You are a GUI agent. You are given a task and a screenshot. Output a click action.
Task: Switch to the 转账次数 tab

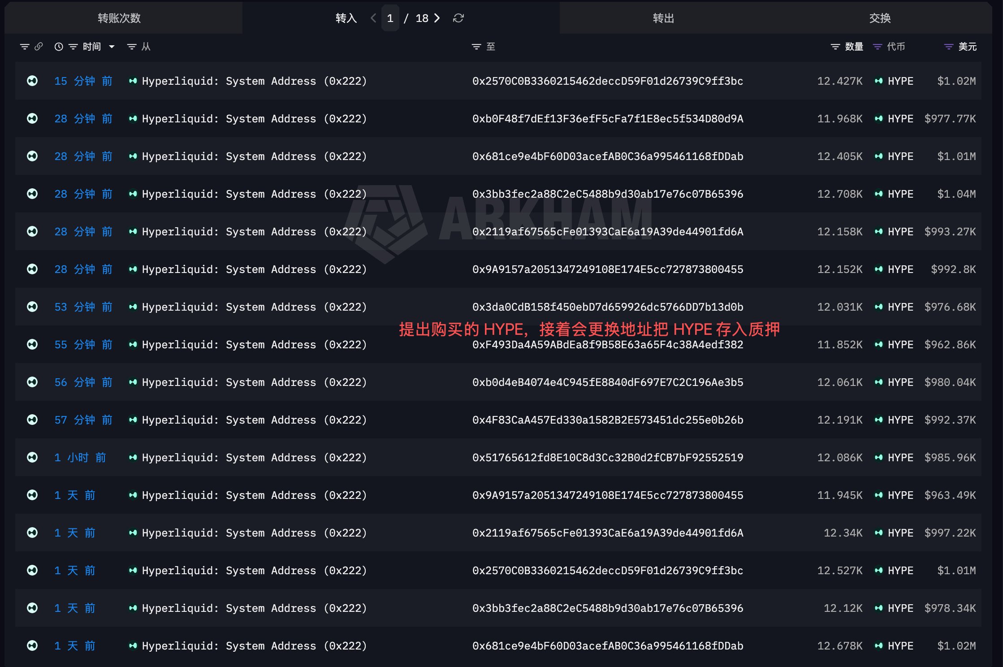[119, 18]
